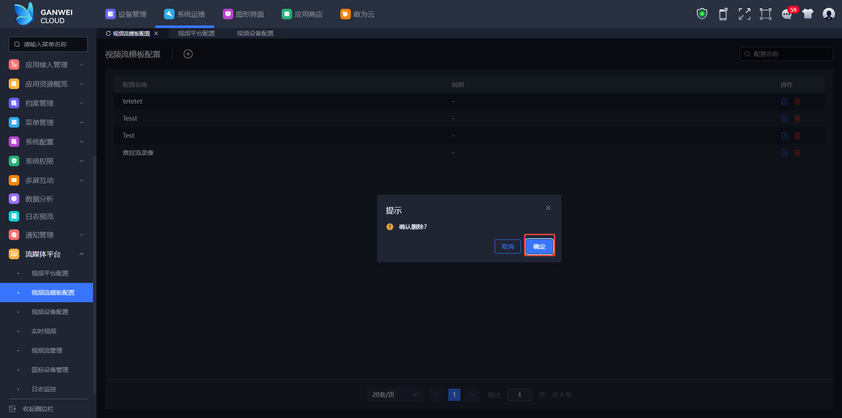The width and height of the screenshot is (842, 418).
Task: Collapse the 流媒体平台 menu chevron
Action: point(82,254)
